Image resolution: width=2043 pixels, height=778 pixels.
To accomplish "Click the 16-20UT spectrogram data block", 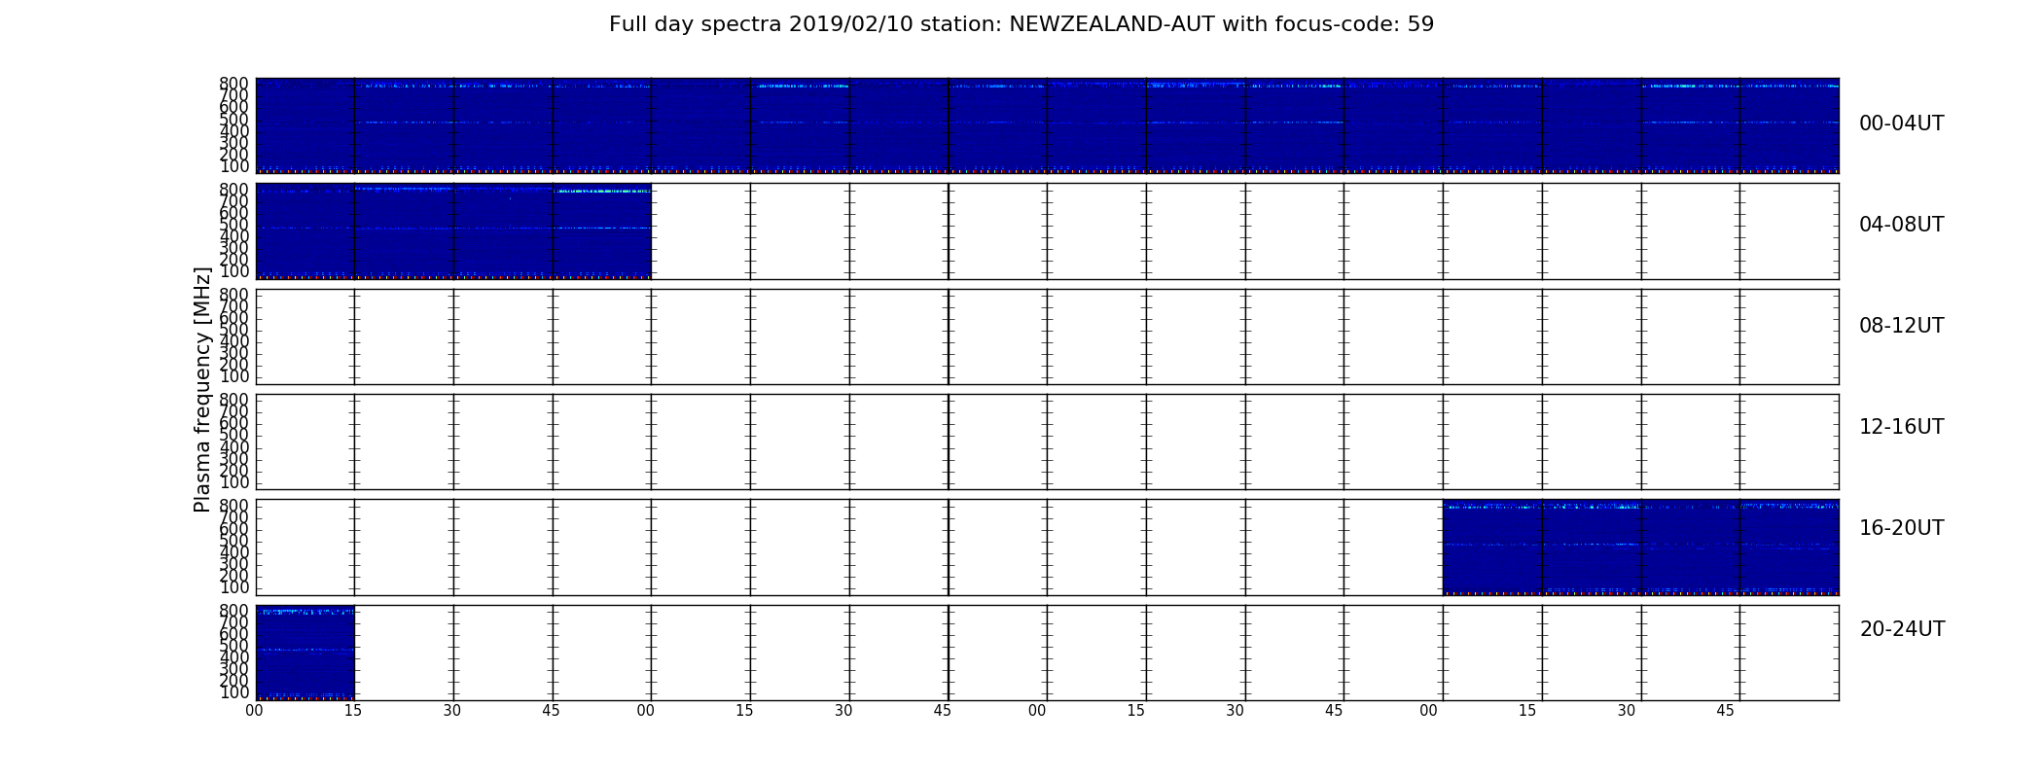I will [x=1640, y=547].
